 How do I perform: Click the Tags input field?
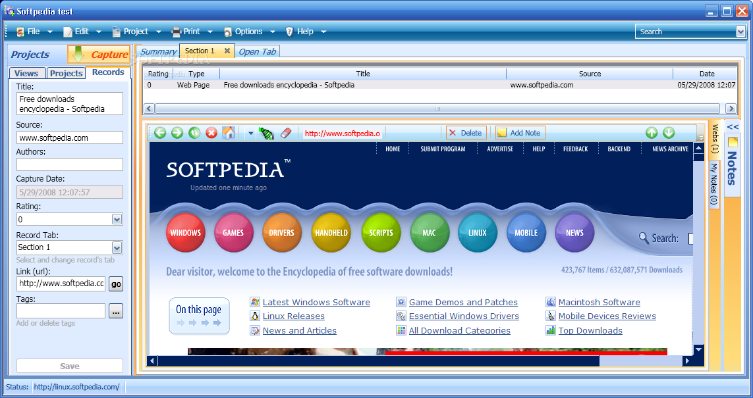[x=61, y=311]
